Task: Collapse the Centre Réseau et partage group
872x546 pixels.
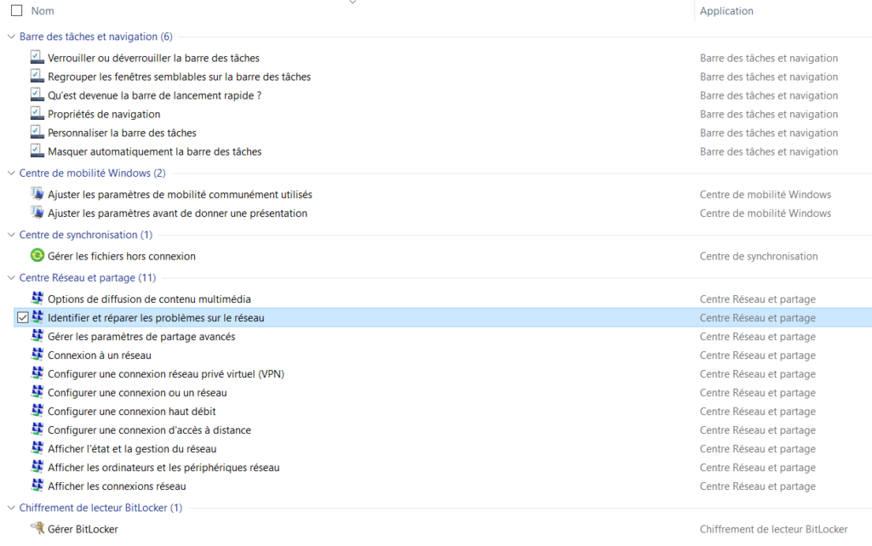Action: pyautogui.click(x=11, y=278)
